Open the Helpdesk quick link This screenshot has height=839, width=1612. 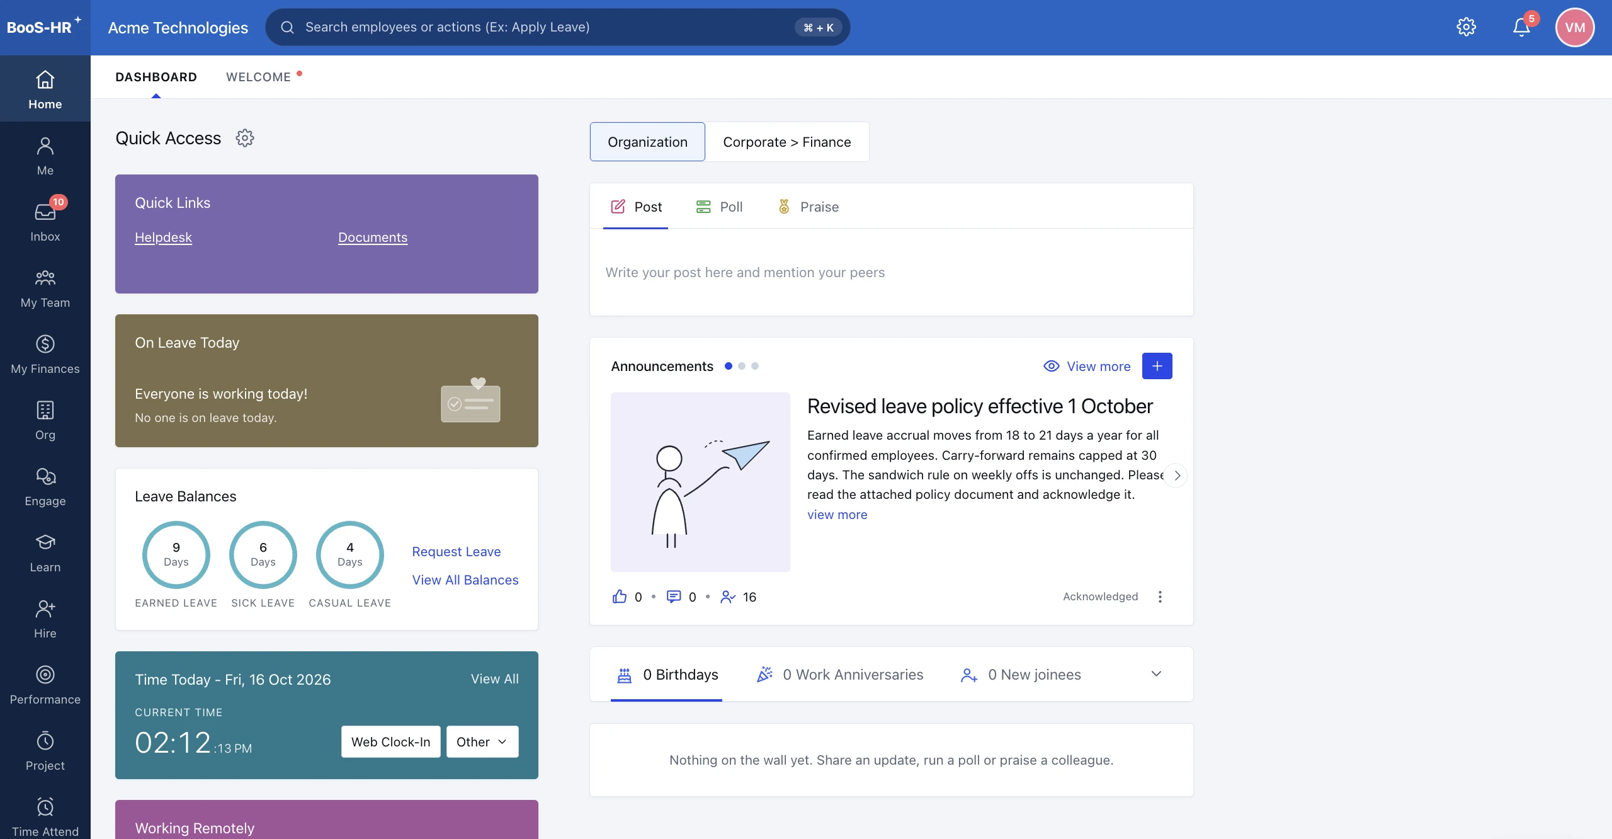(163, 237)
